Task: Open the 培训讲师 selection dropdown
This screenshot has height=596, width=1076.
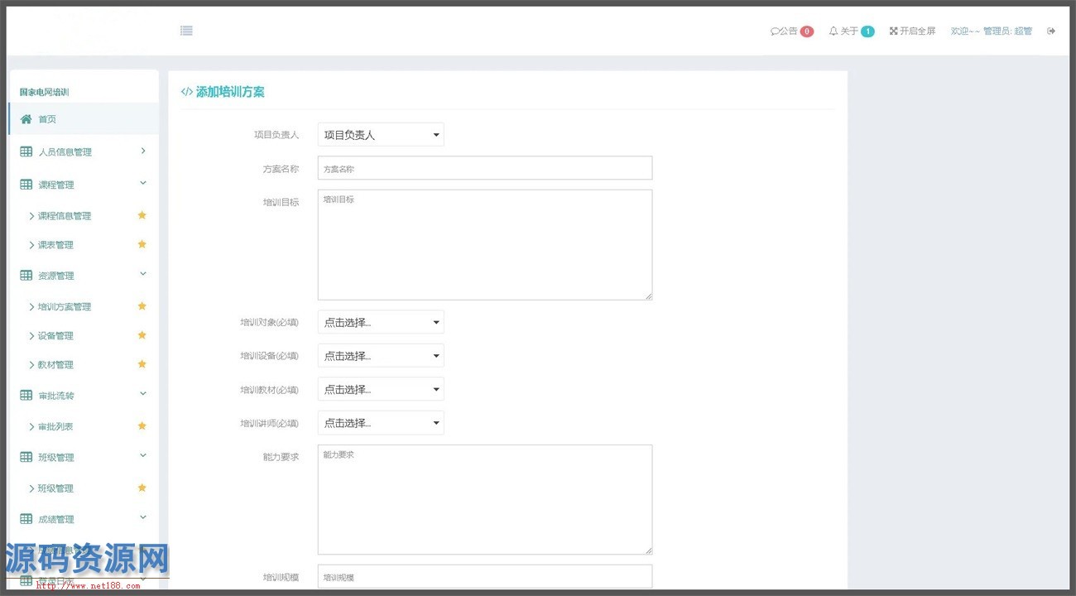Action: tap(381, 423)
